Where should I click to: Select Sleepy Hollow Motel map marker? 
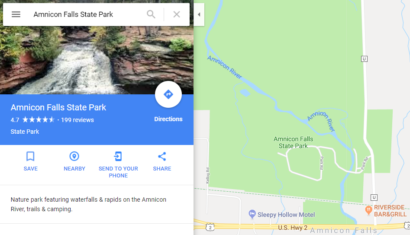point(252,214)
